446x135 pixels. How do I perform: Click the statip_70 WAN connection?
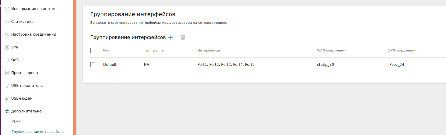326,65
